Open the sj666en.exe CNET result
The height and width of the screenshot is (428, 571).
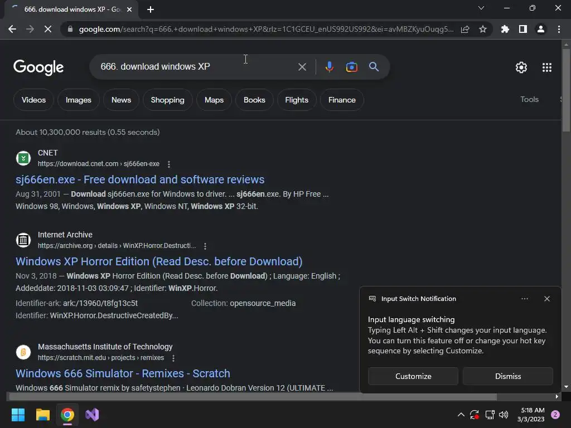click(x=140, y=179)
